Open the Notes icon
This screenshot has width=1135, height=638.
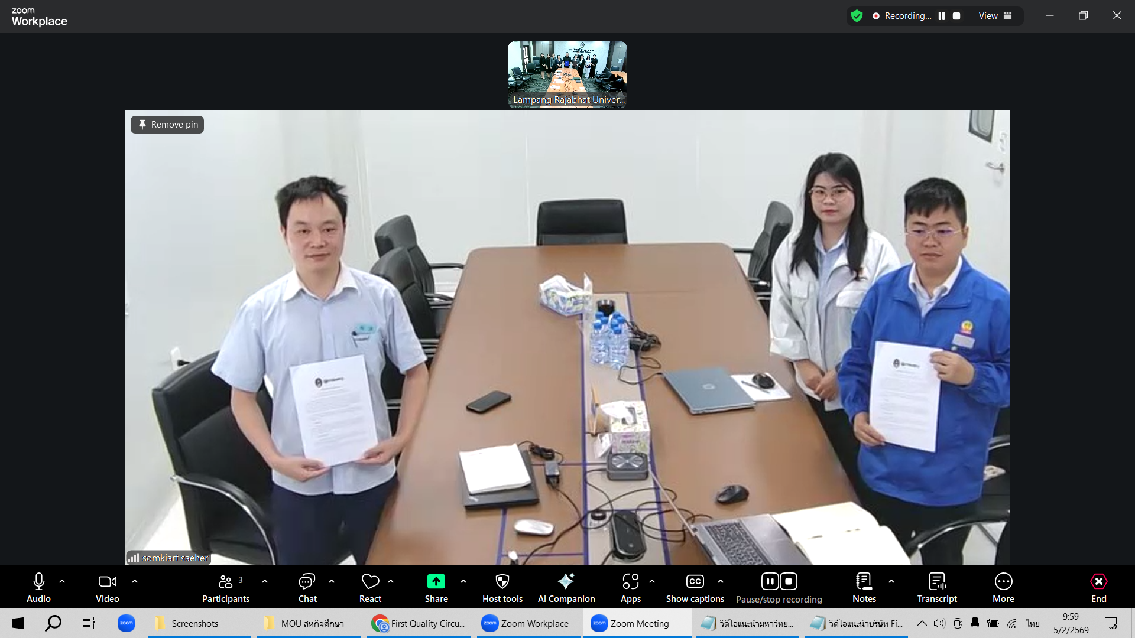point(864,582)
